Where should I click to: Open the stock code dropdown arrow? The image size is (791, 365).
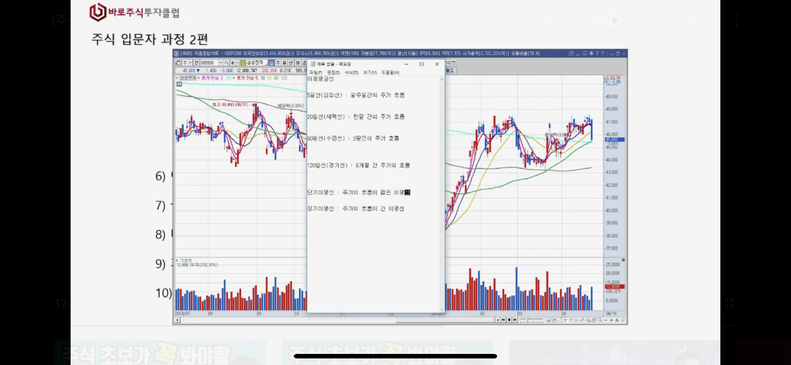pos(221,63)
